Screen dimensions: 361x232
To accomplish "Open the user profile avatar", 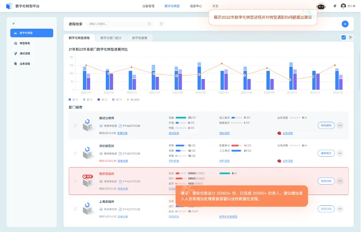I will pyautogui.click(x=343, y=6).
